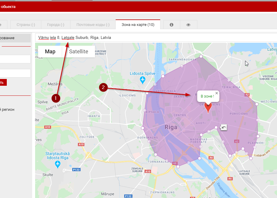
Task: Click the red button in left panel
Action: coord(3,82)
